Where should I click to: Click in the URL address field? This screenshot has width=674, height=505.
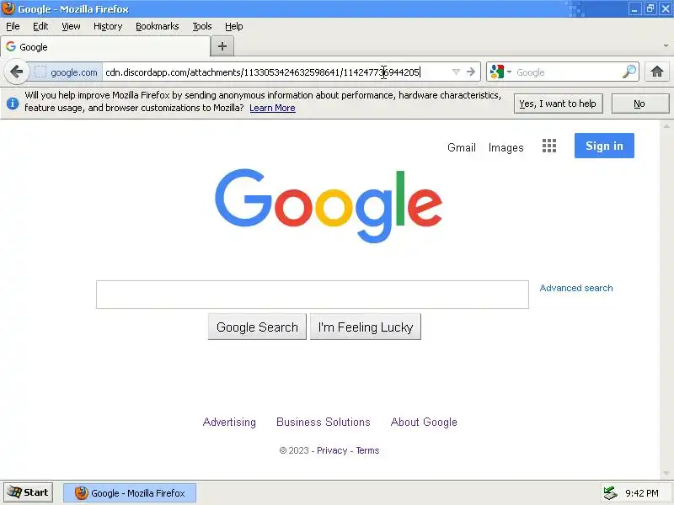[275, 72]
